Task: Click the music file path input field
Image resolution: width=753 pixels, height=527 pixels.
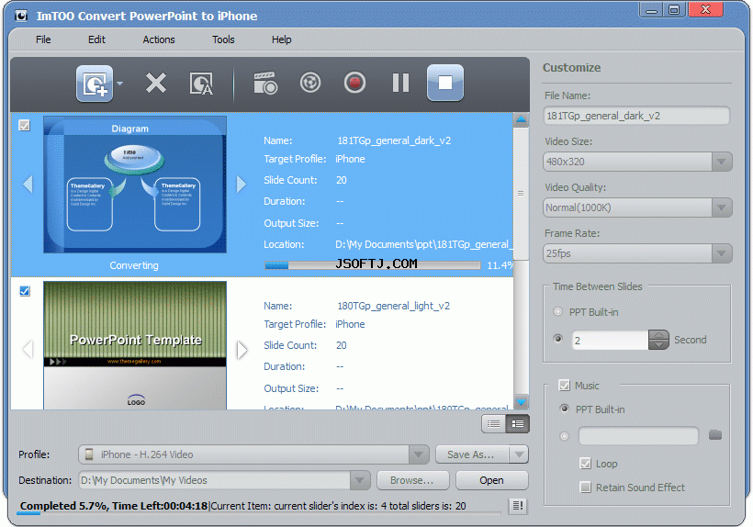Action: [x=639, y=436]
